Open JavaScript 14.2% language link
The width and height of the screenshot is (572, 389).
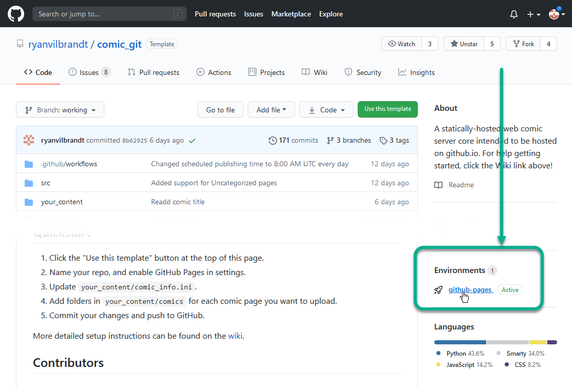click(x=465, y=364)
